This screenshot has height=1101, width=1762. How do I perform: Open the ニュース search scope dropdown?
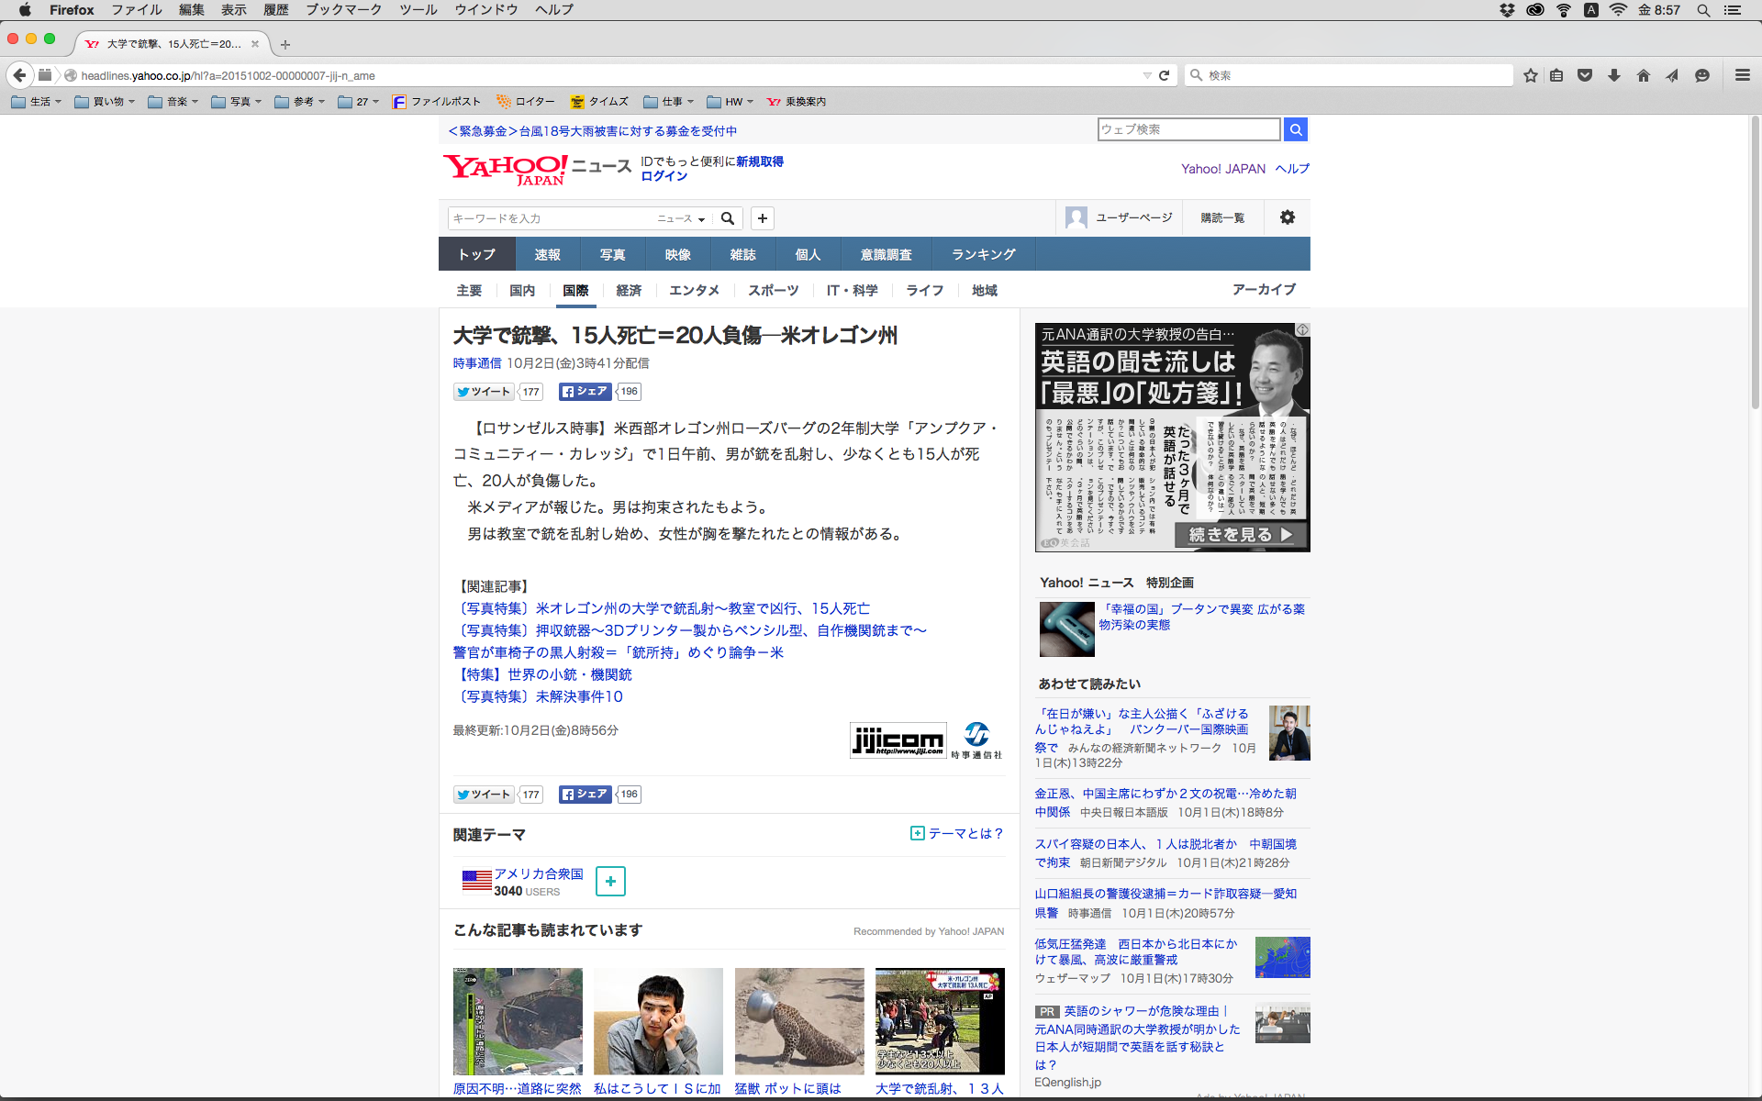coord(681,218)
